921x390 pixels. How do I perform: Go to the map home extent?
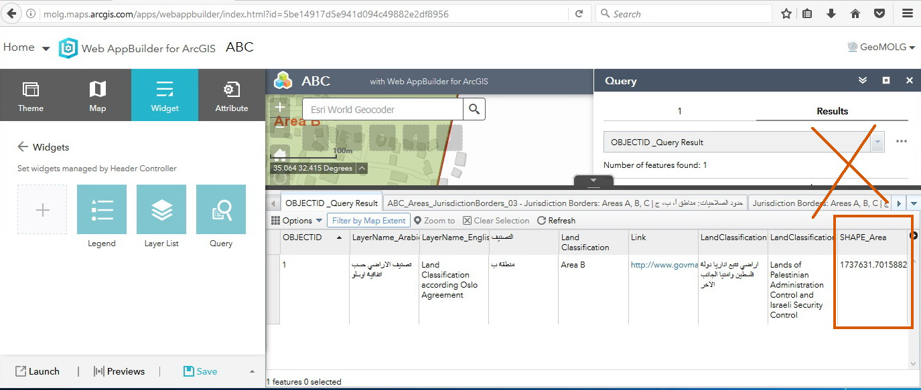280,155
